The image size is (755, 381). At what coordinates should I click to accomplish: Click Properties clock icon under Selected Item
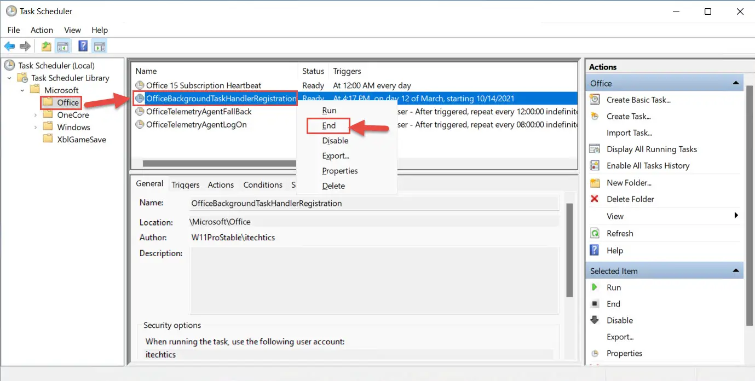pos(595,353)
